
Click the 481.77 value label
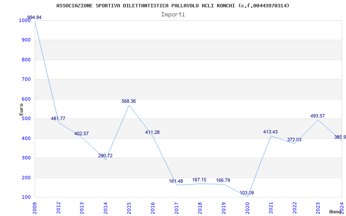pos(58,118)
